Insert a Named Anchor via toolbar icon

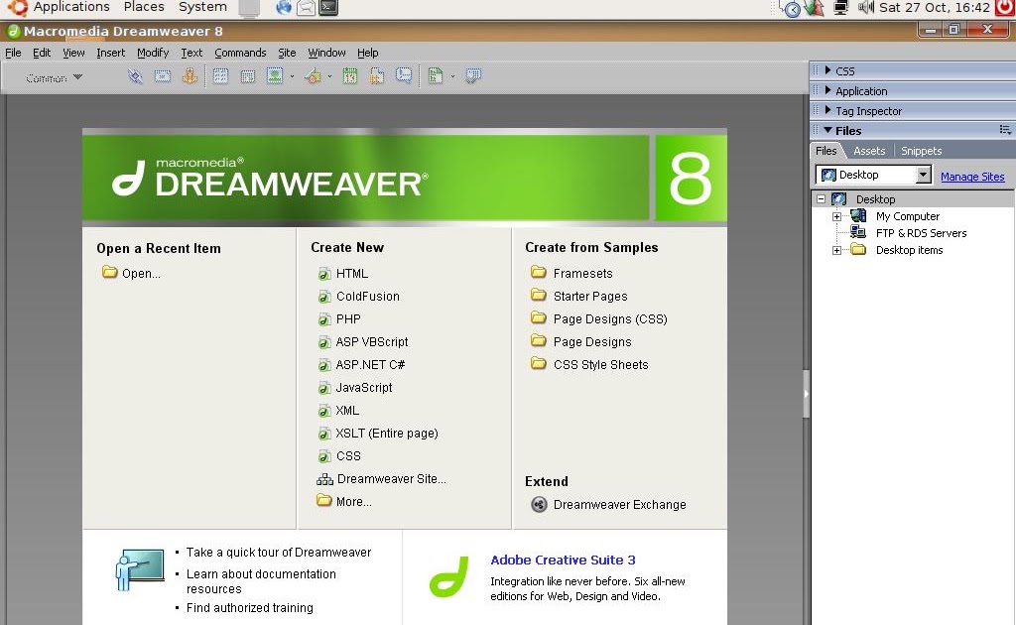190,75
